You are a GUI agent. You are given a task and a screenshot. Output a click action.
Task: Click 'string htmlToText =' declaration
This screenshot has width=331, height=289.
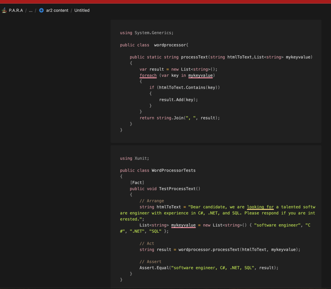click(163, 207)
